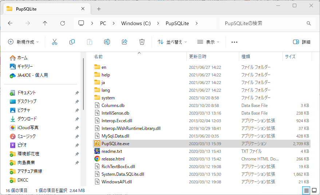Open ビデオ in sidebar
Image resolution: width=320 pixels, height=195 pixels.
(x=18, y=145)
